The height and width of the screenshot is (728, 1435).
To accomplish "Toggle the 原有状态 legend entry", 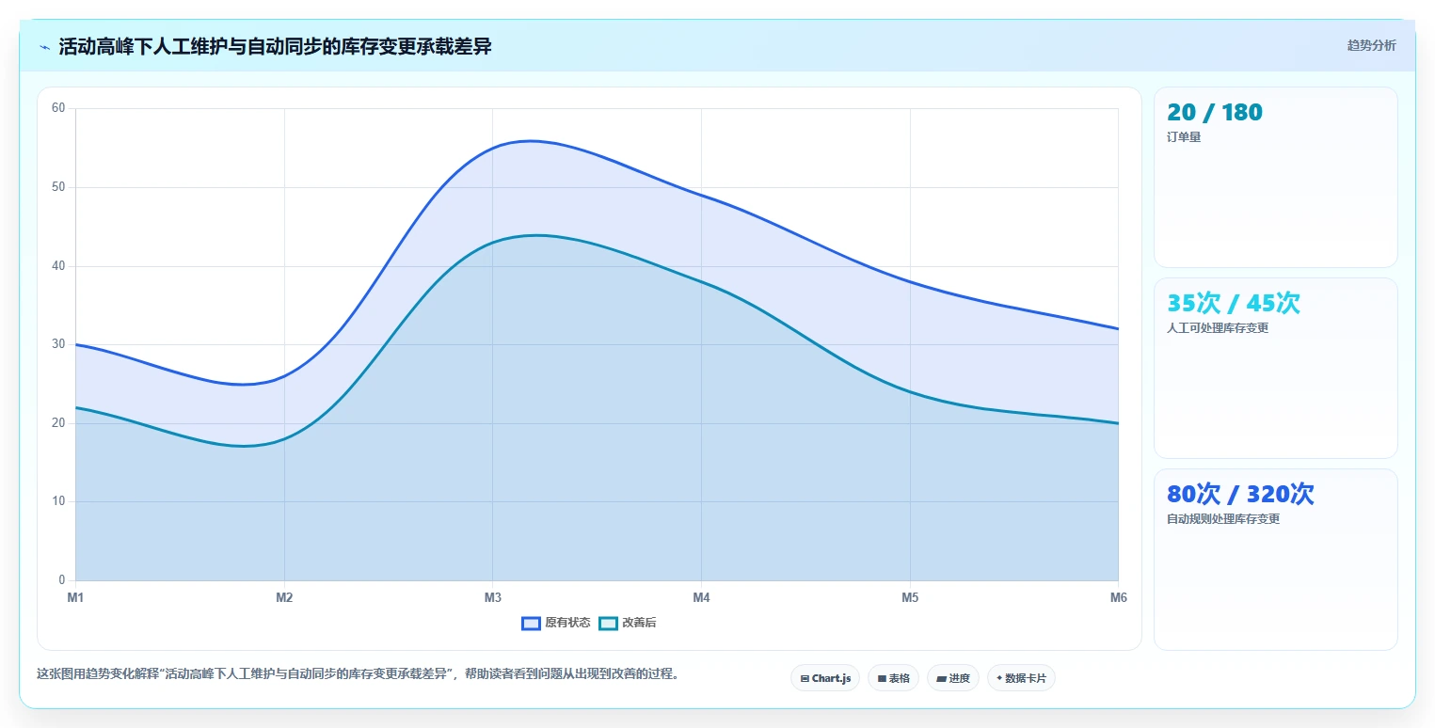I will [556, 623].
